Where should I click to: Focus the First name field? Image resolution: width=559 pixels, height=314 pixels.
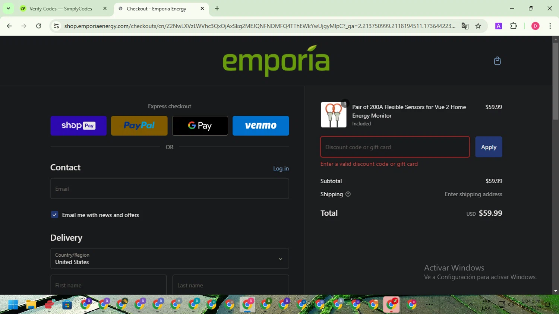tap(108, 285)
